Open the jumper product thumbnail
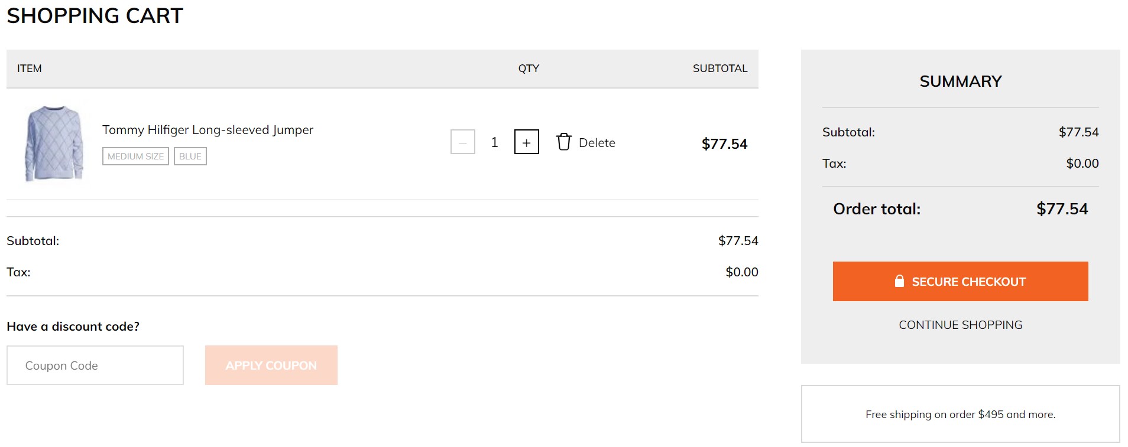The image size is (1128, 447). pyautogui.click(x=54, y=143)
